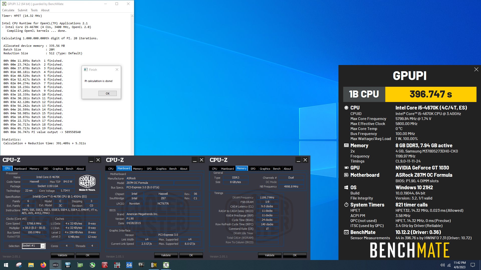Viewport: 481px width, 270px height.
Task: Open the Calculate menu in GPUPI
Action: point(8,10)
